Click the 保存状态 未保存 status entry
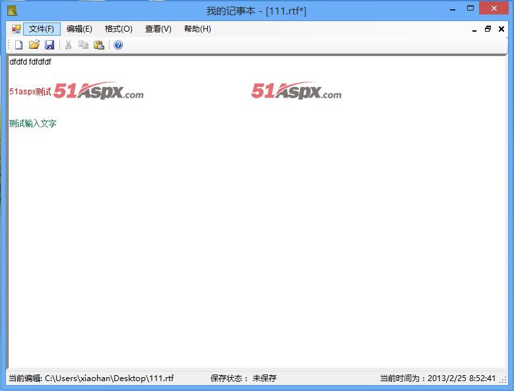Image resolution: width=514 pixels, height=391 pixels. coord(243,378)
